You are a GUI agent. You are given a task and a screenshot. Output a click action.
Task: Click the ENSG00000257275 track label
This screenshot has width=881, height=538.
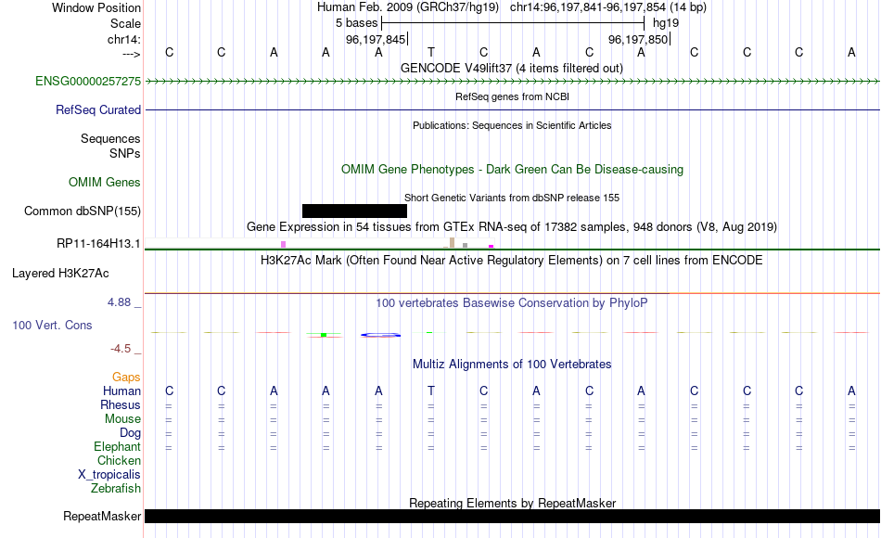point(88,82)
